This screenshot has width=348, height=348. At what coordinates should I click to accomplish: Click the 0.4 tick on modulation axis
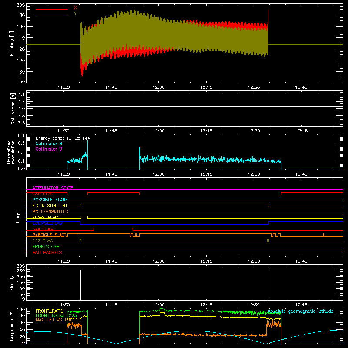point(21,136)
